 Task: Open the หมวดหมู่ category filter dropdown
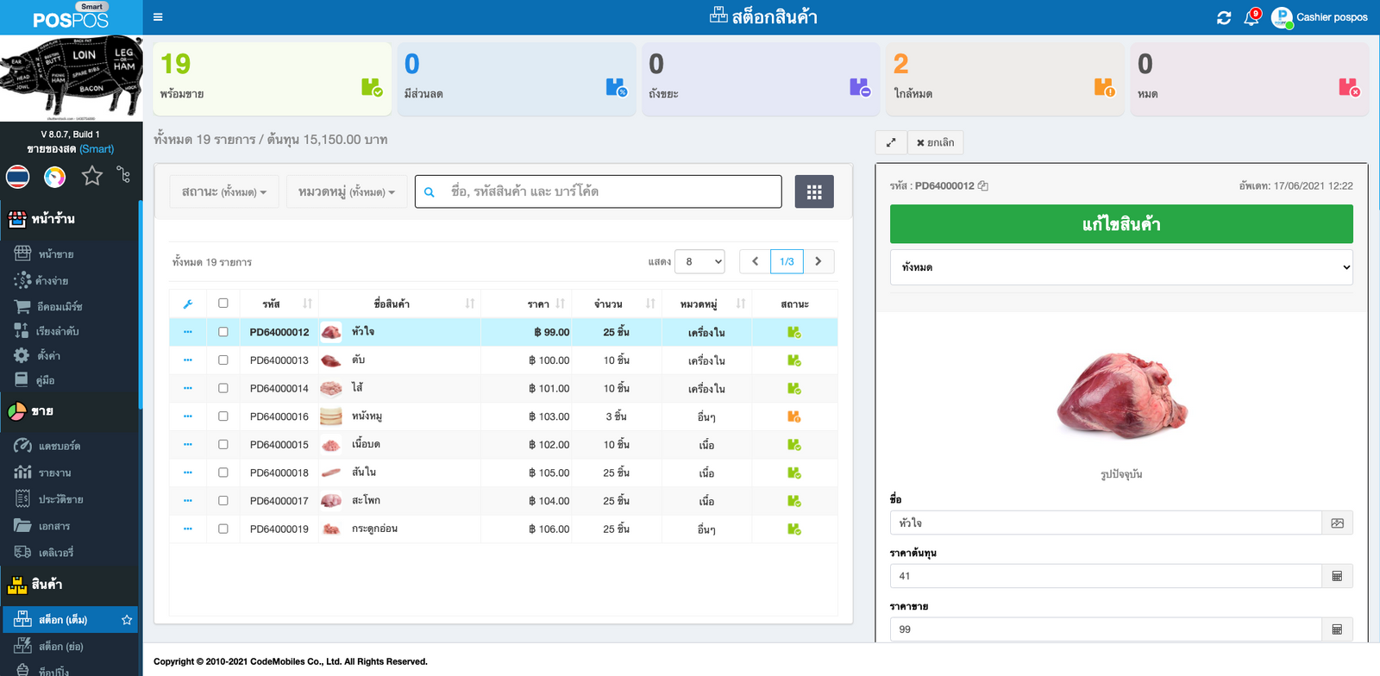pyautogui.click(x=346, y=191)
